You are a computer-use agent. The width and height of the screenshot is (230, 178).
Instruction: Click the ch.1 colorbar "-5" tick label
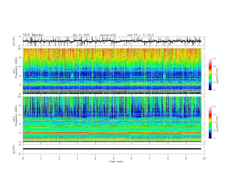(214, 74)
